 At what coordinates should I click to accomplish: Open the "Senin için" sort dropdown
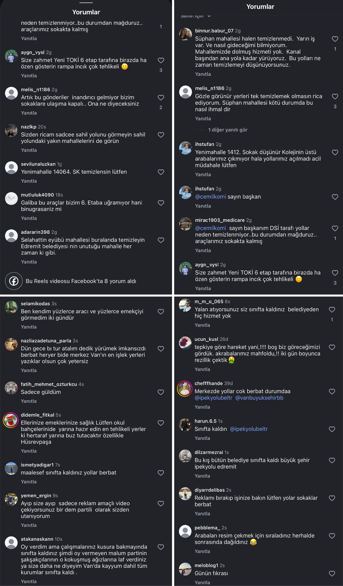[x=196, y=16]
